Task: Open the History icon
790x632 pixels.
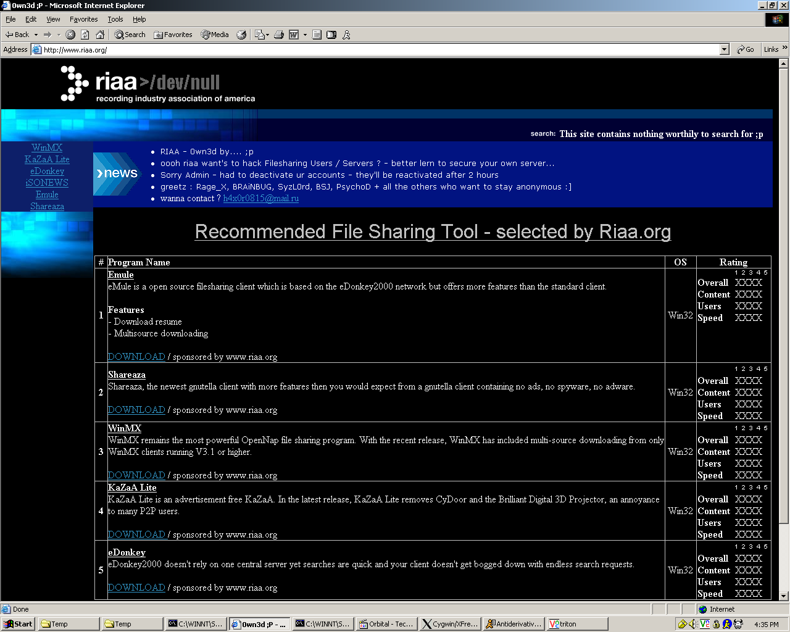Action: 241,35
